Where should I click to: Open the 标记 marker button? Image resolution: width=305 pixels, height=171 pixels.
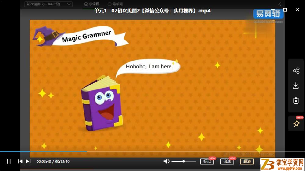207,161
